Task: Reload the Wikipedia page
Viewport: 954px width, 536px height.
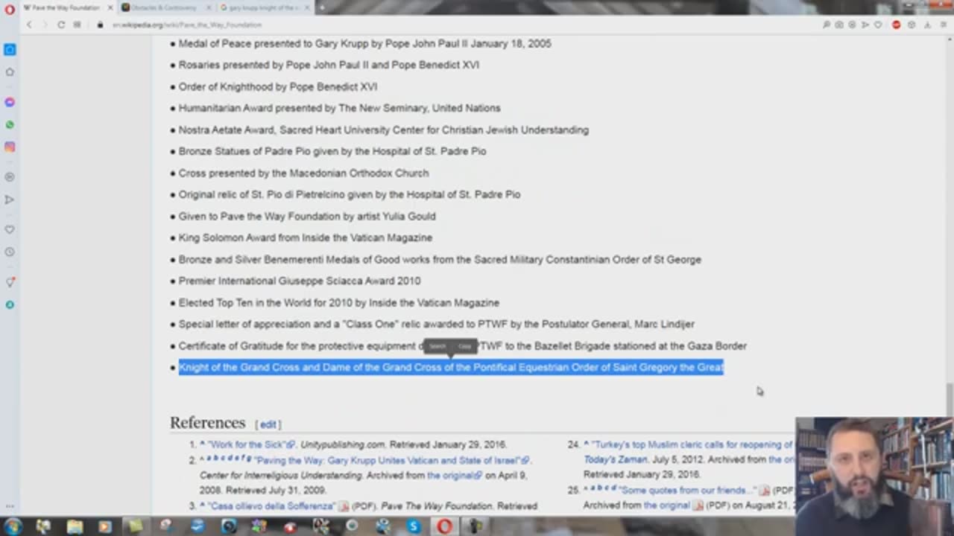Action: (61, 25)
